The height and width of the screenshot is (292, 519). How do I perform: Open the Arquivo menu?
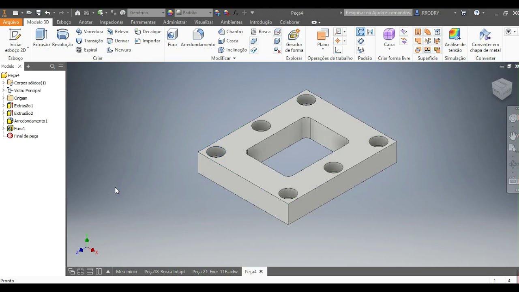[11, 22]
